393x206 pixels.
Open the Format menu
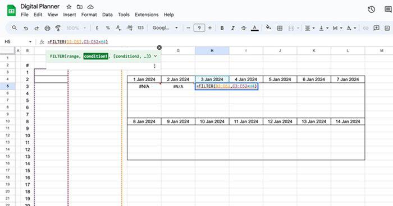pyautogui.click(x=89, y=15)
